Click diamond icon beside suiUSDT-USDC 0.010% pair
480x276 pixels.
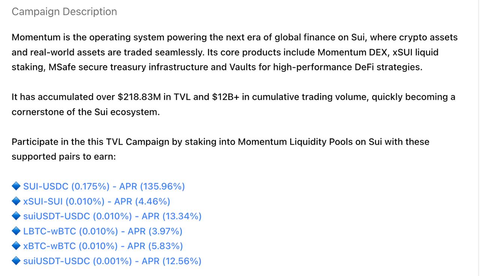(16, 216)
